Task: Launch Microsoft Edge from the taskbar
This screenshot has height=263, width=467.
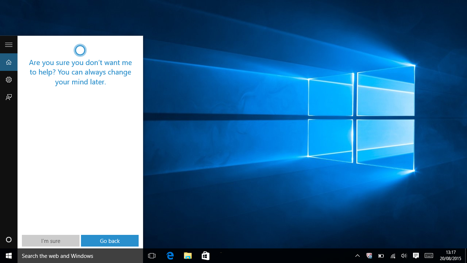Action: tap(170, 256)
